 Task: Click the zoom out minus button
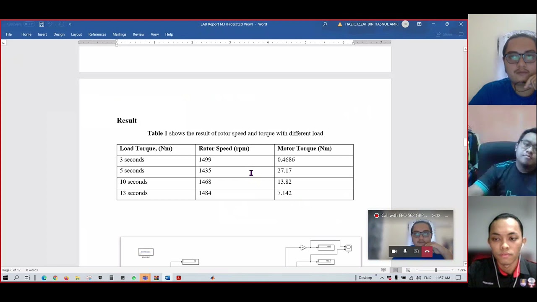pyautogui.click(x=417, y=270)
